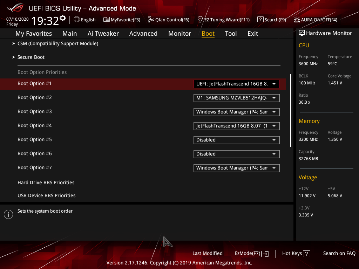Screen dimensions: 359x269
Task: Click memory capacity 32768 MB
Action: (309, 159)
